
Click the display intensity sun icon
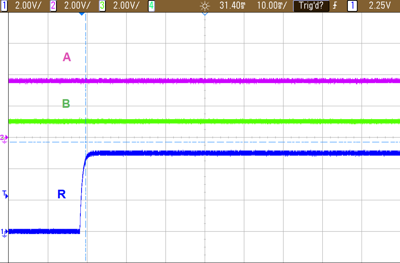click(205, 6)
